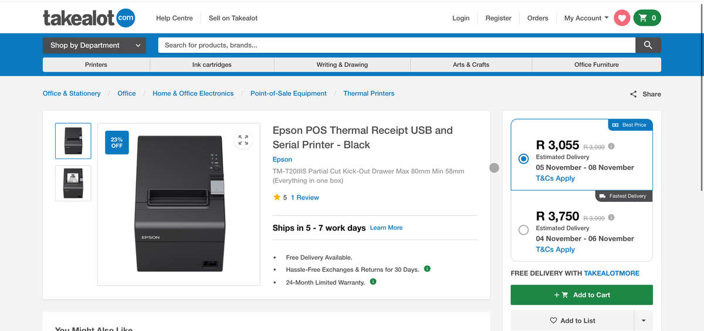
Task: Open the Office Furniture tab
Action: tap(597, 65)
